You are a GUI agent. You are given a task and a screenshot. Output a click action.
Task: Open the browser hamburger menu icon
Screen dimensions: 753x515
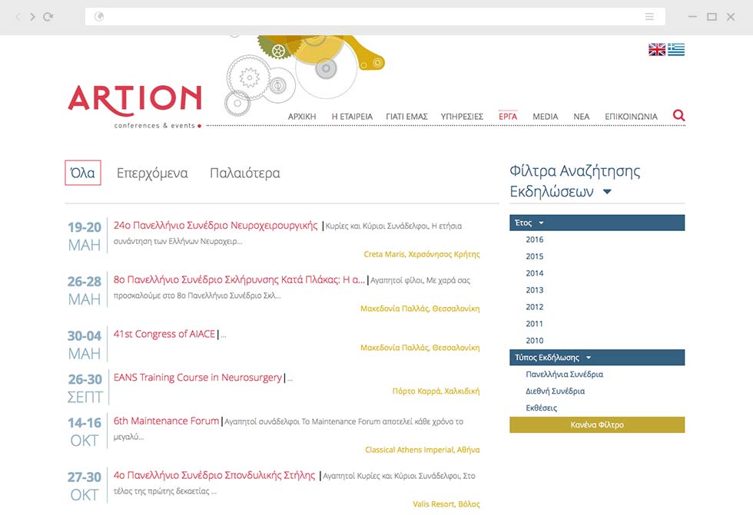pos(650,16)
